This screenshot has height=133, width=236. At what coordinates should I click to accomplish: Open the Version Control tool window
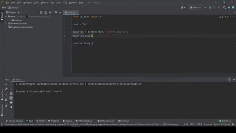coord(14,121)
